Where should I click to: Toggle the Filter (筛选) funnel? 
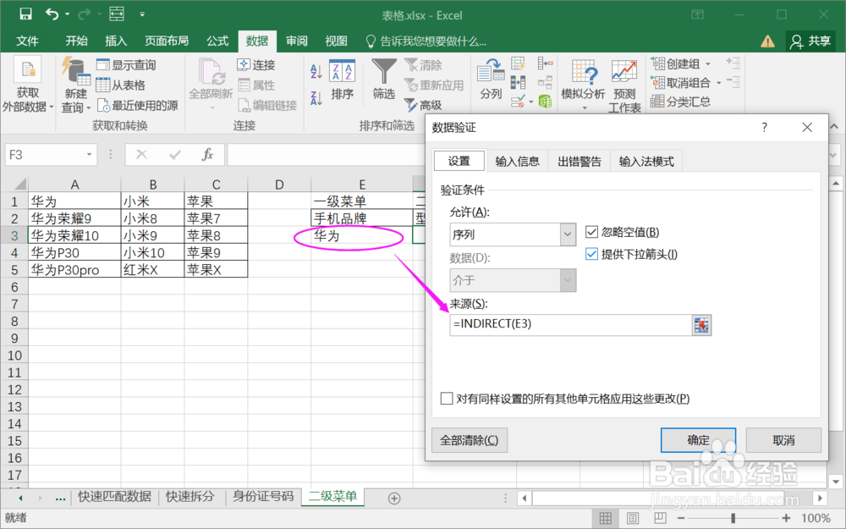[383, 80]
